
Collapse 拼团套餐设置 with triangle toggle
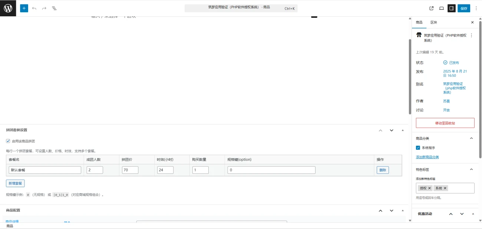(x=403, y=130)
